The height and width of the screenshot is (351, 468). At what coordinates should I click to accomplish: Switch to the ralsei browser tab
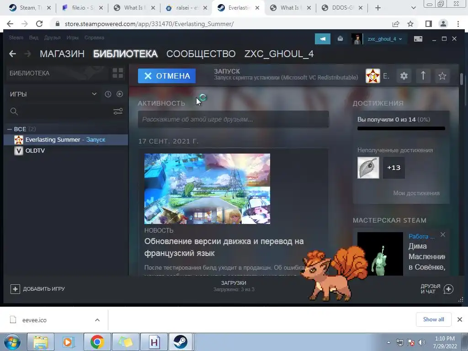(x=186, y=8)
